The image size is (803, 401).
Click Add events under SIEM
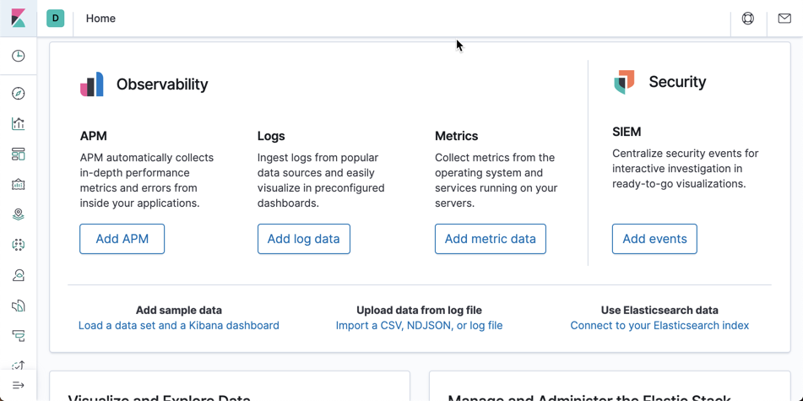coord(654,239)
